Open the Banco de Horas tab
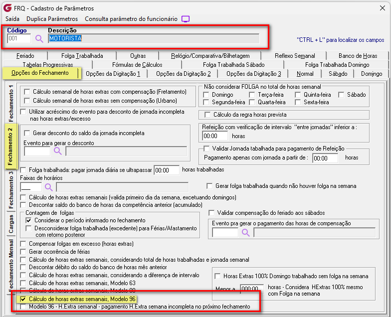This screenshot has width=391, height=317. pyautogui.click(x=358, y=56)
